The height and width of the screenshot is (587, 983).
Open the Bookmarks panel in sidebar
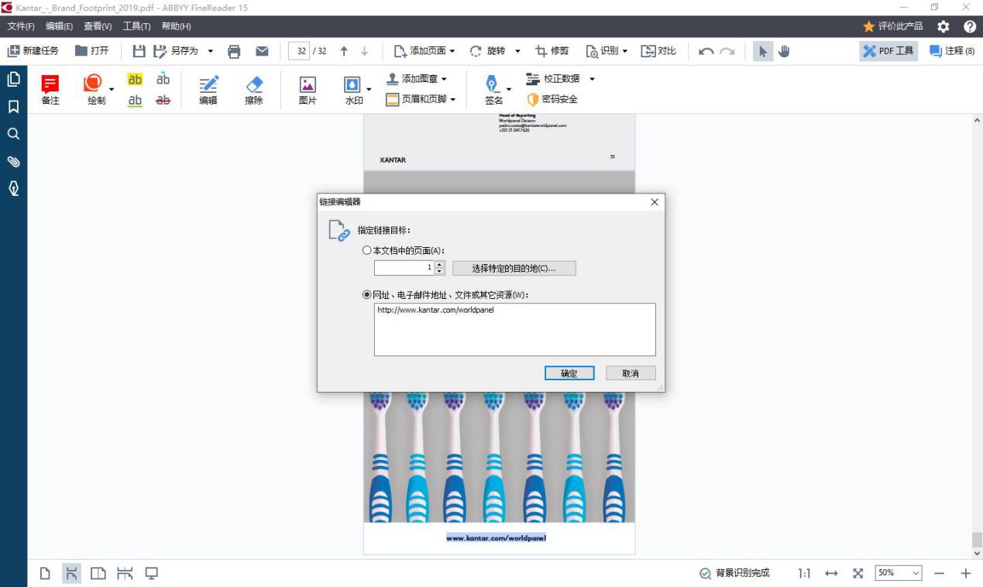point(13,107)
